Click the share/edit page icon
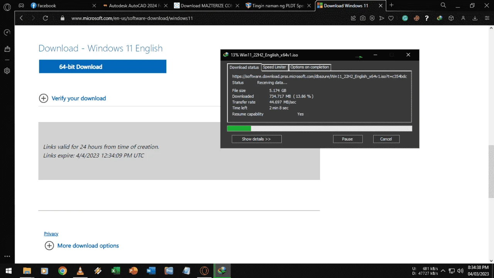Image resolution: width=494 pixels, height=278 pixels. pos(353,18)
